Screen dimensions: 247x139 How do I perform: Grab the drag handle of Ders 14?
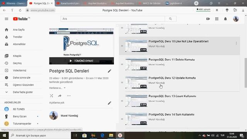[x=122, y=119]
